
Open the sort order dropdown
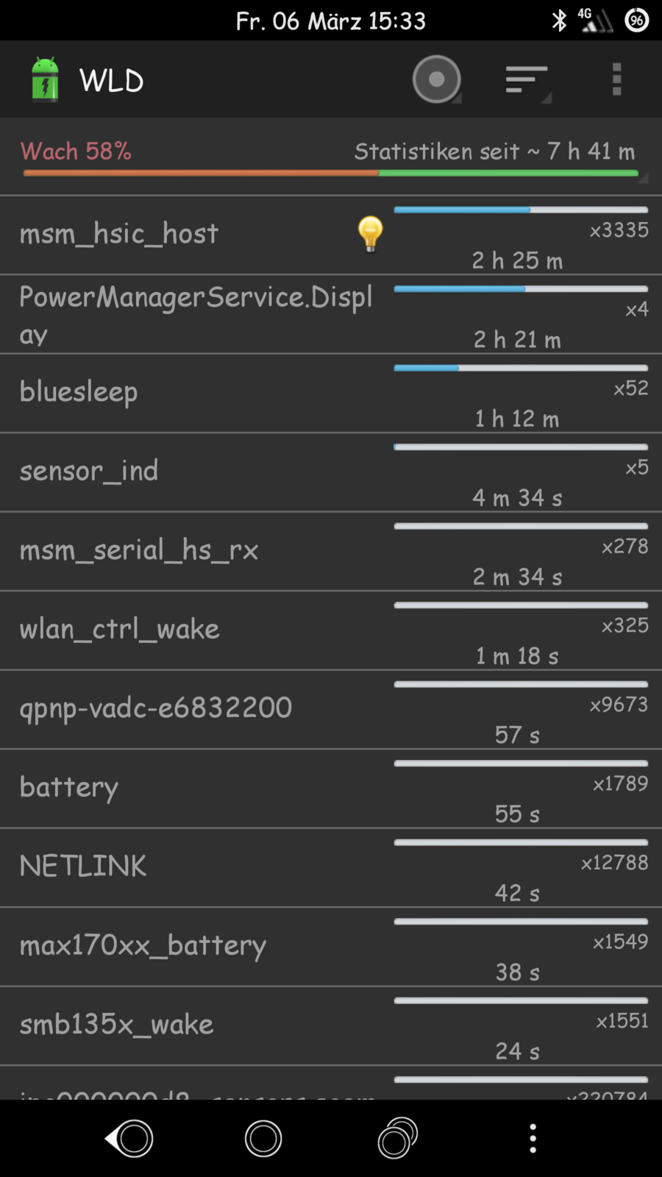point(527,79)
